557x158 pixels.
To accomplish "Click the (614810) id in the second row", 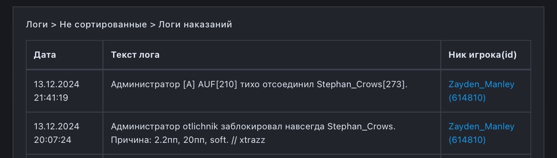I will point(467,140).
